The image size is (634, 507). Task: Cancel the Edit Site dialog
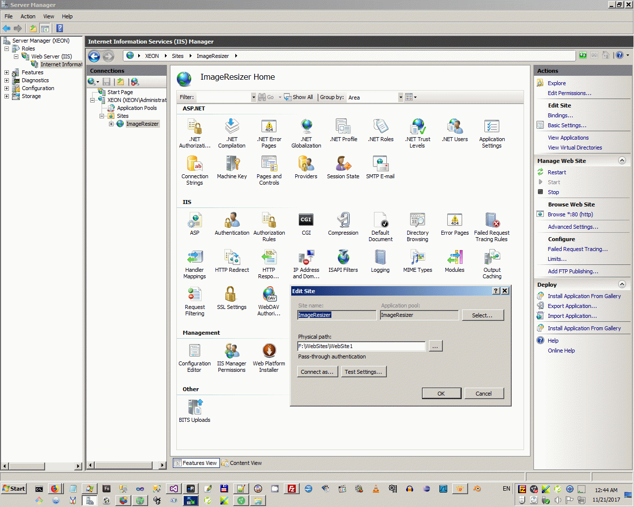[484, 394]
